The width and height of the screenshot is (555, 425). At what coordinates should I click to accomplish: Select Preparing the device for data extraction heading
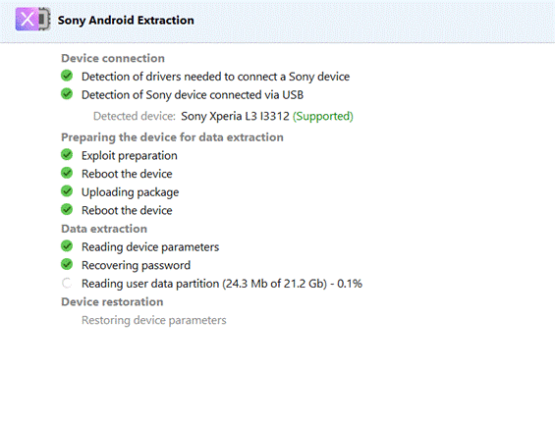172,137
